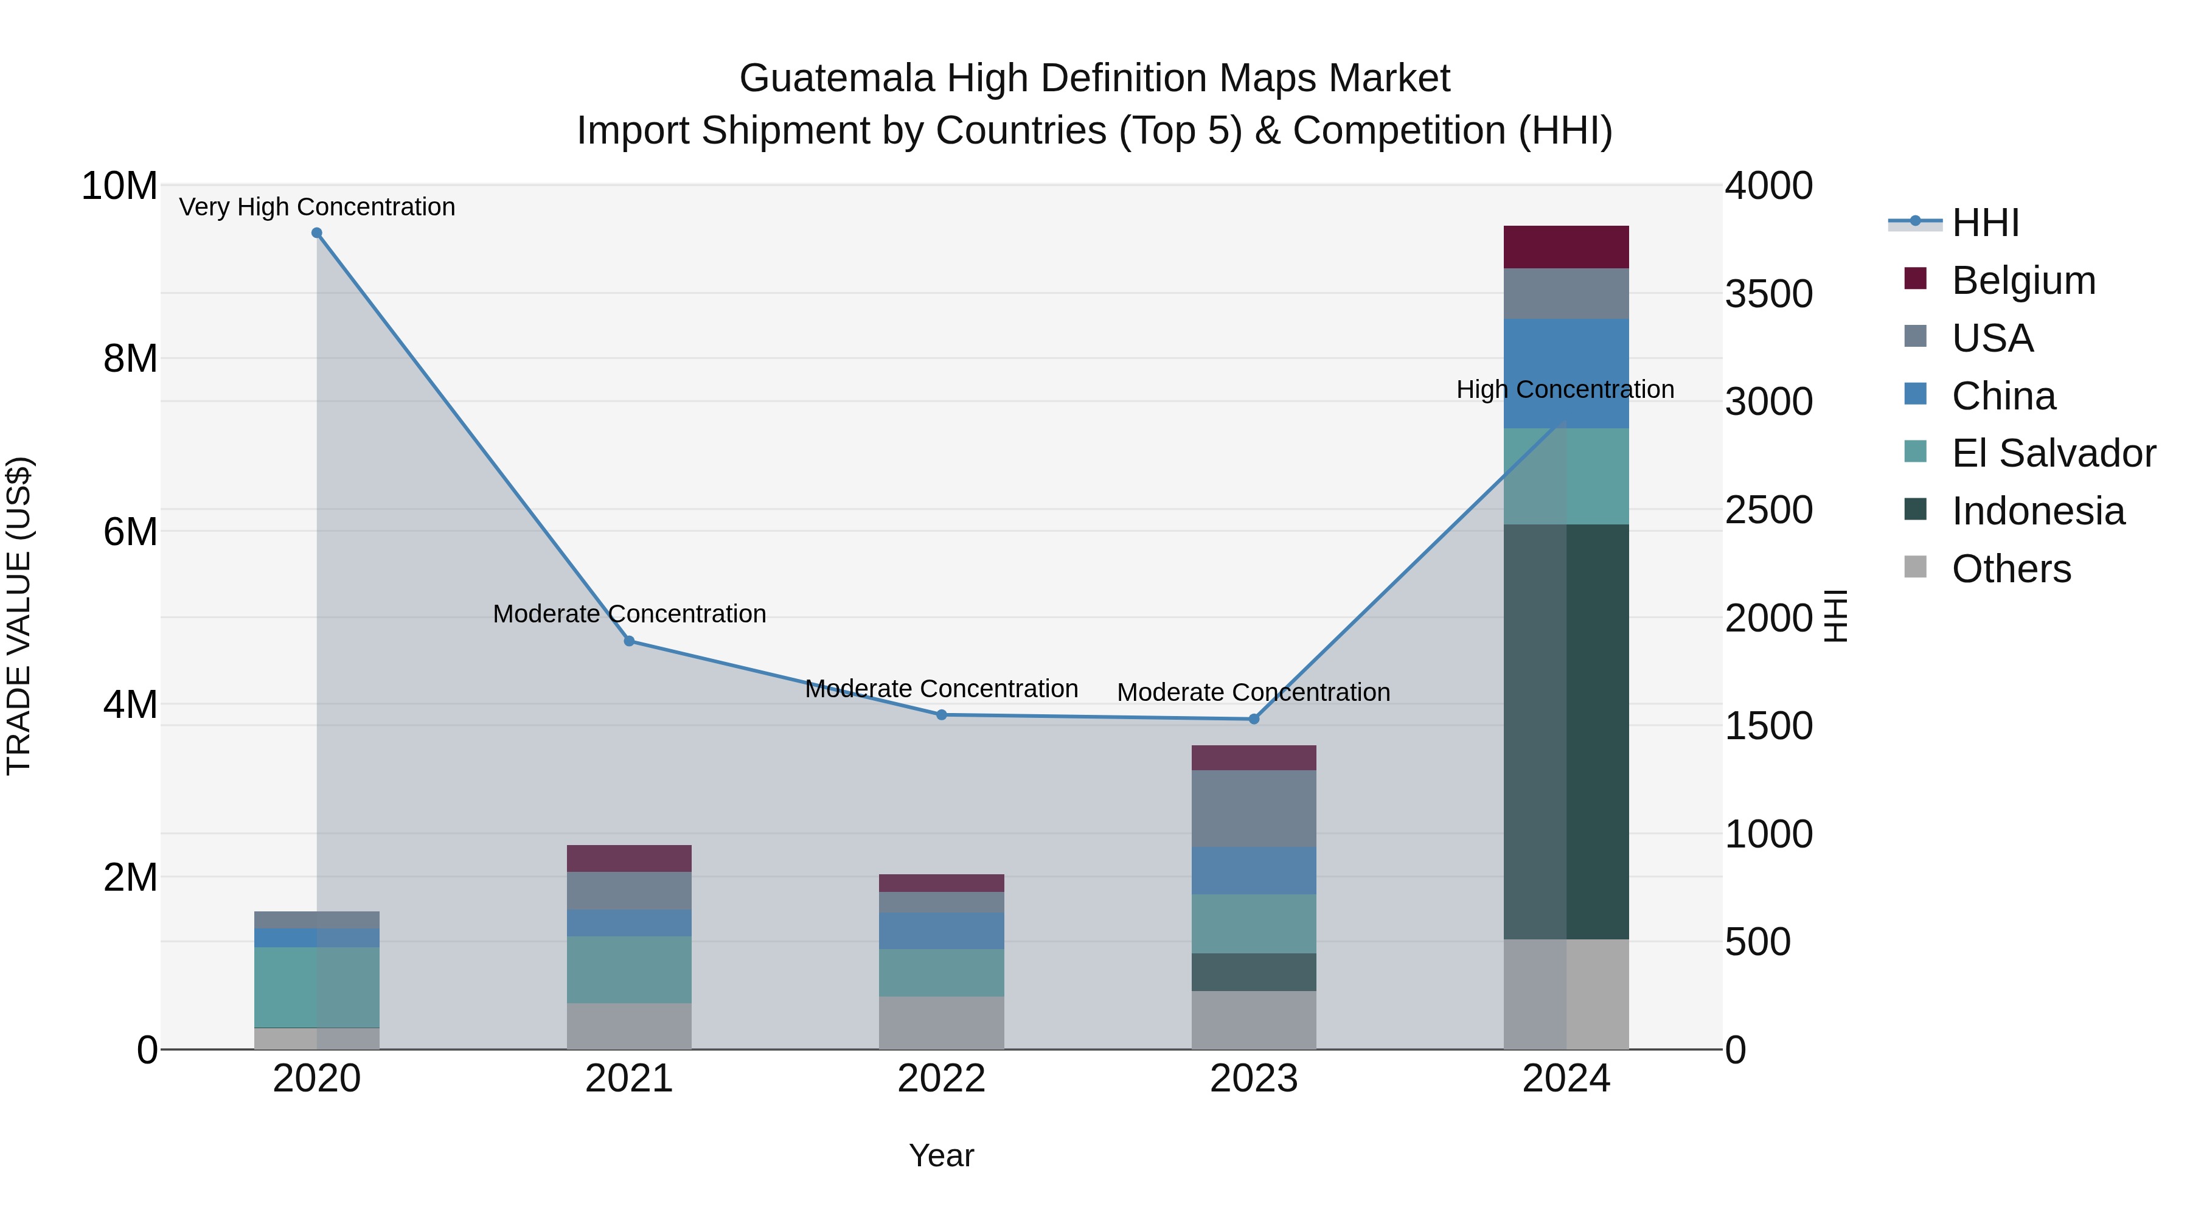The width and height of the screenshot is (2190, 1232).
Task: Click the 2022 Others bar segment
Action: tap(941, 1023)
